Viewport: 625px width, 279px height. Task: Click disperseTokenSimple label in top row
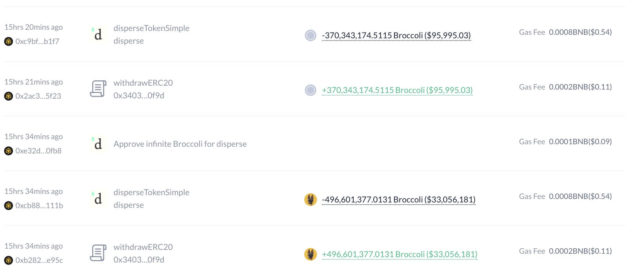point(151,28)
